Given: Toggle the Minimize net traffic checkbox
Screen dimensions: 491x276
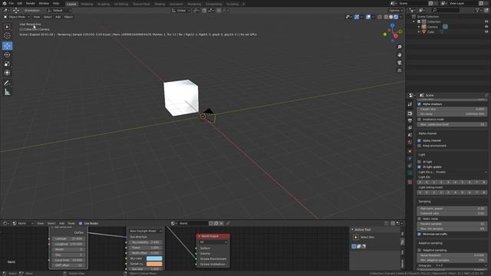Looking at the screenshot, I should pyautogui.click(x=420, y=234).
